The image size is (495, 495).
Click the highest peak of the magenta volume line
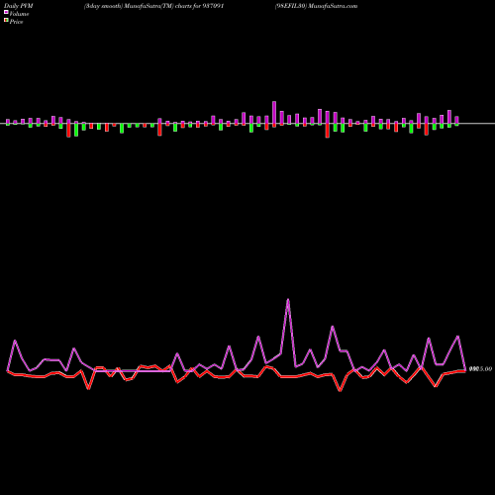pyautogui.click(x=288, y=300)
